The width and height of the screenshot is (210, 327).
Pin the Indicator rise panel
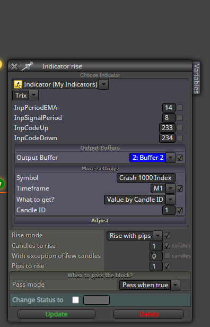click(x=28, y=66)
